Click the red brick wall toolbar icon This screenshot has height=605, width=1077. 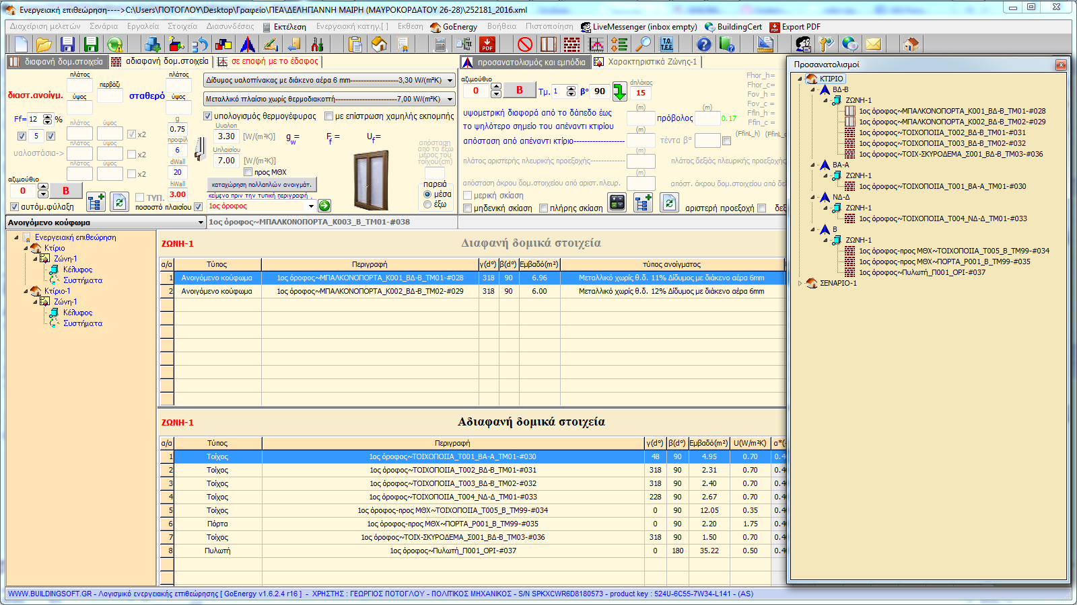571,44
